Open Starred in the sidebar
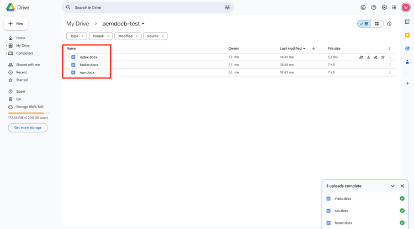 click(22, 80)
